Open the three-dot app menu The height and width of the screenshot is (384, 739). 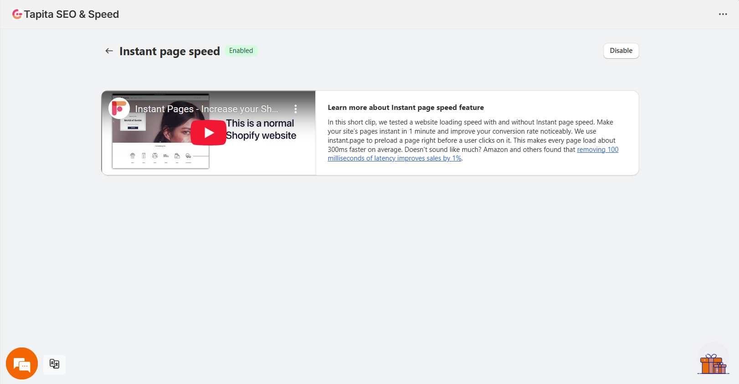[x=723, y=14]
